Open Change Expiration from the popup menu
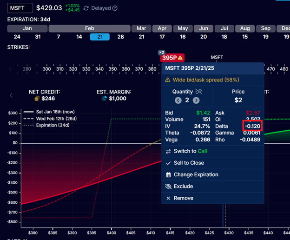290x240 pixels. (x=213, y=175)
